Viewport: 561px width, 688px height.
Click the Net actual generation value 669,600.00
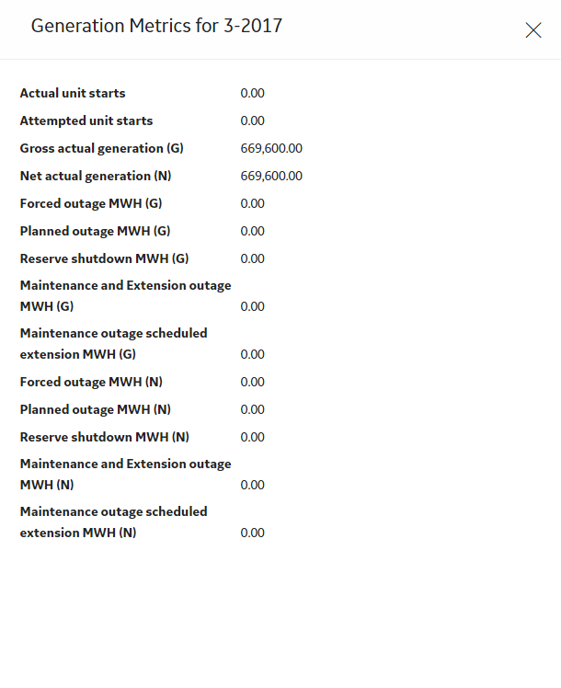click(271, 176)
